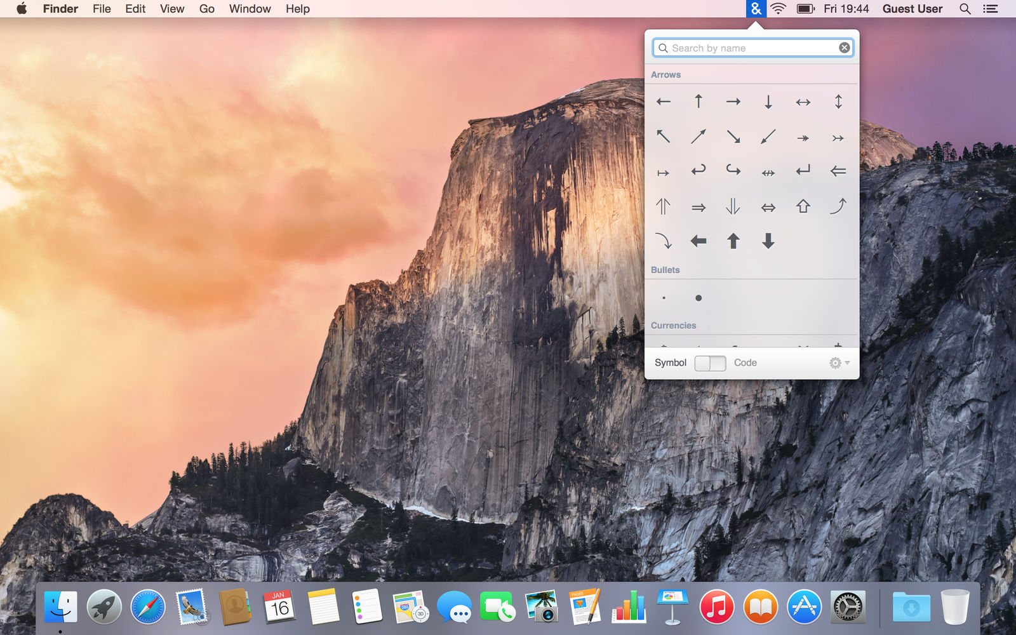Select the north-east diagonal arrow

pos(698,137)
